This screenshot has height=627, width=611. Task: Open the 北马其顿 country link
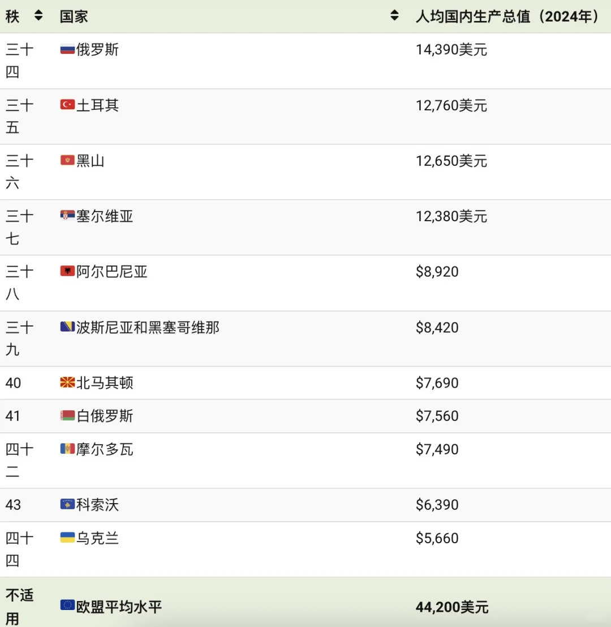[x=104, y=383]
